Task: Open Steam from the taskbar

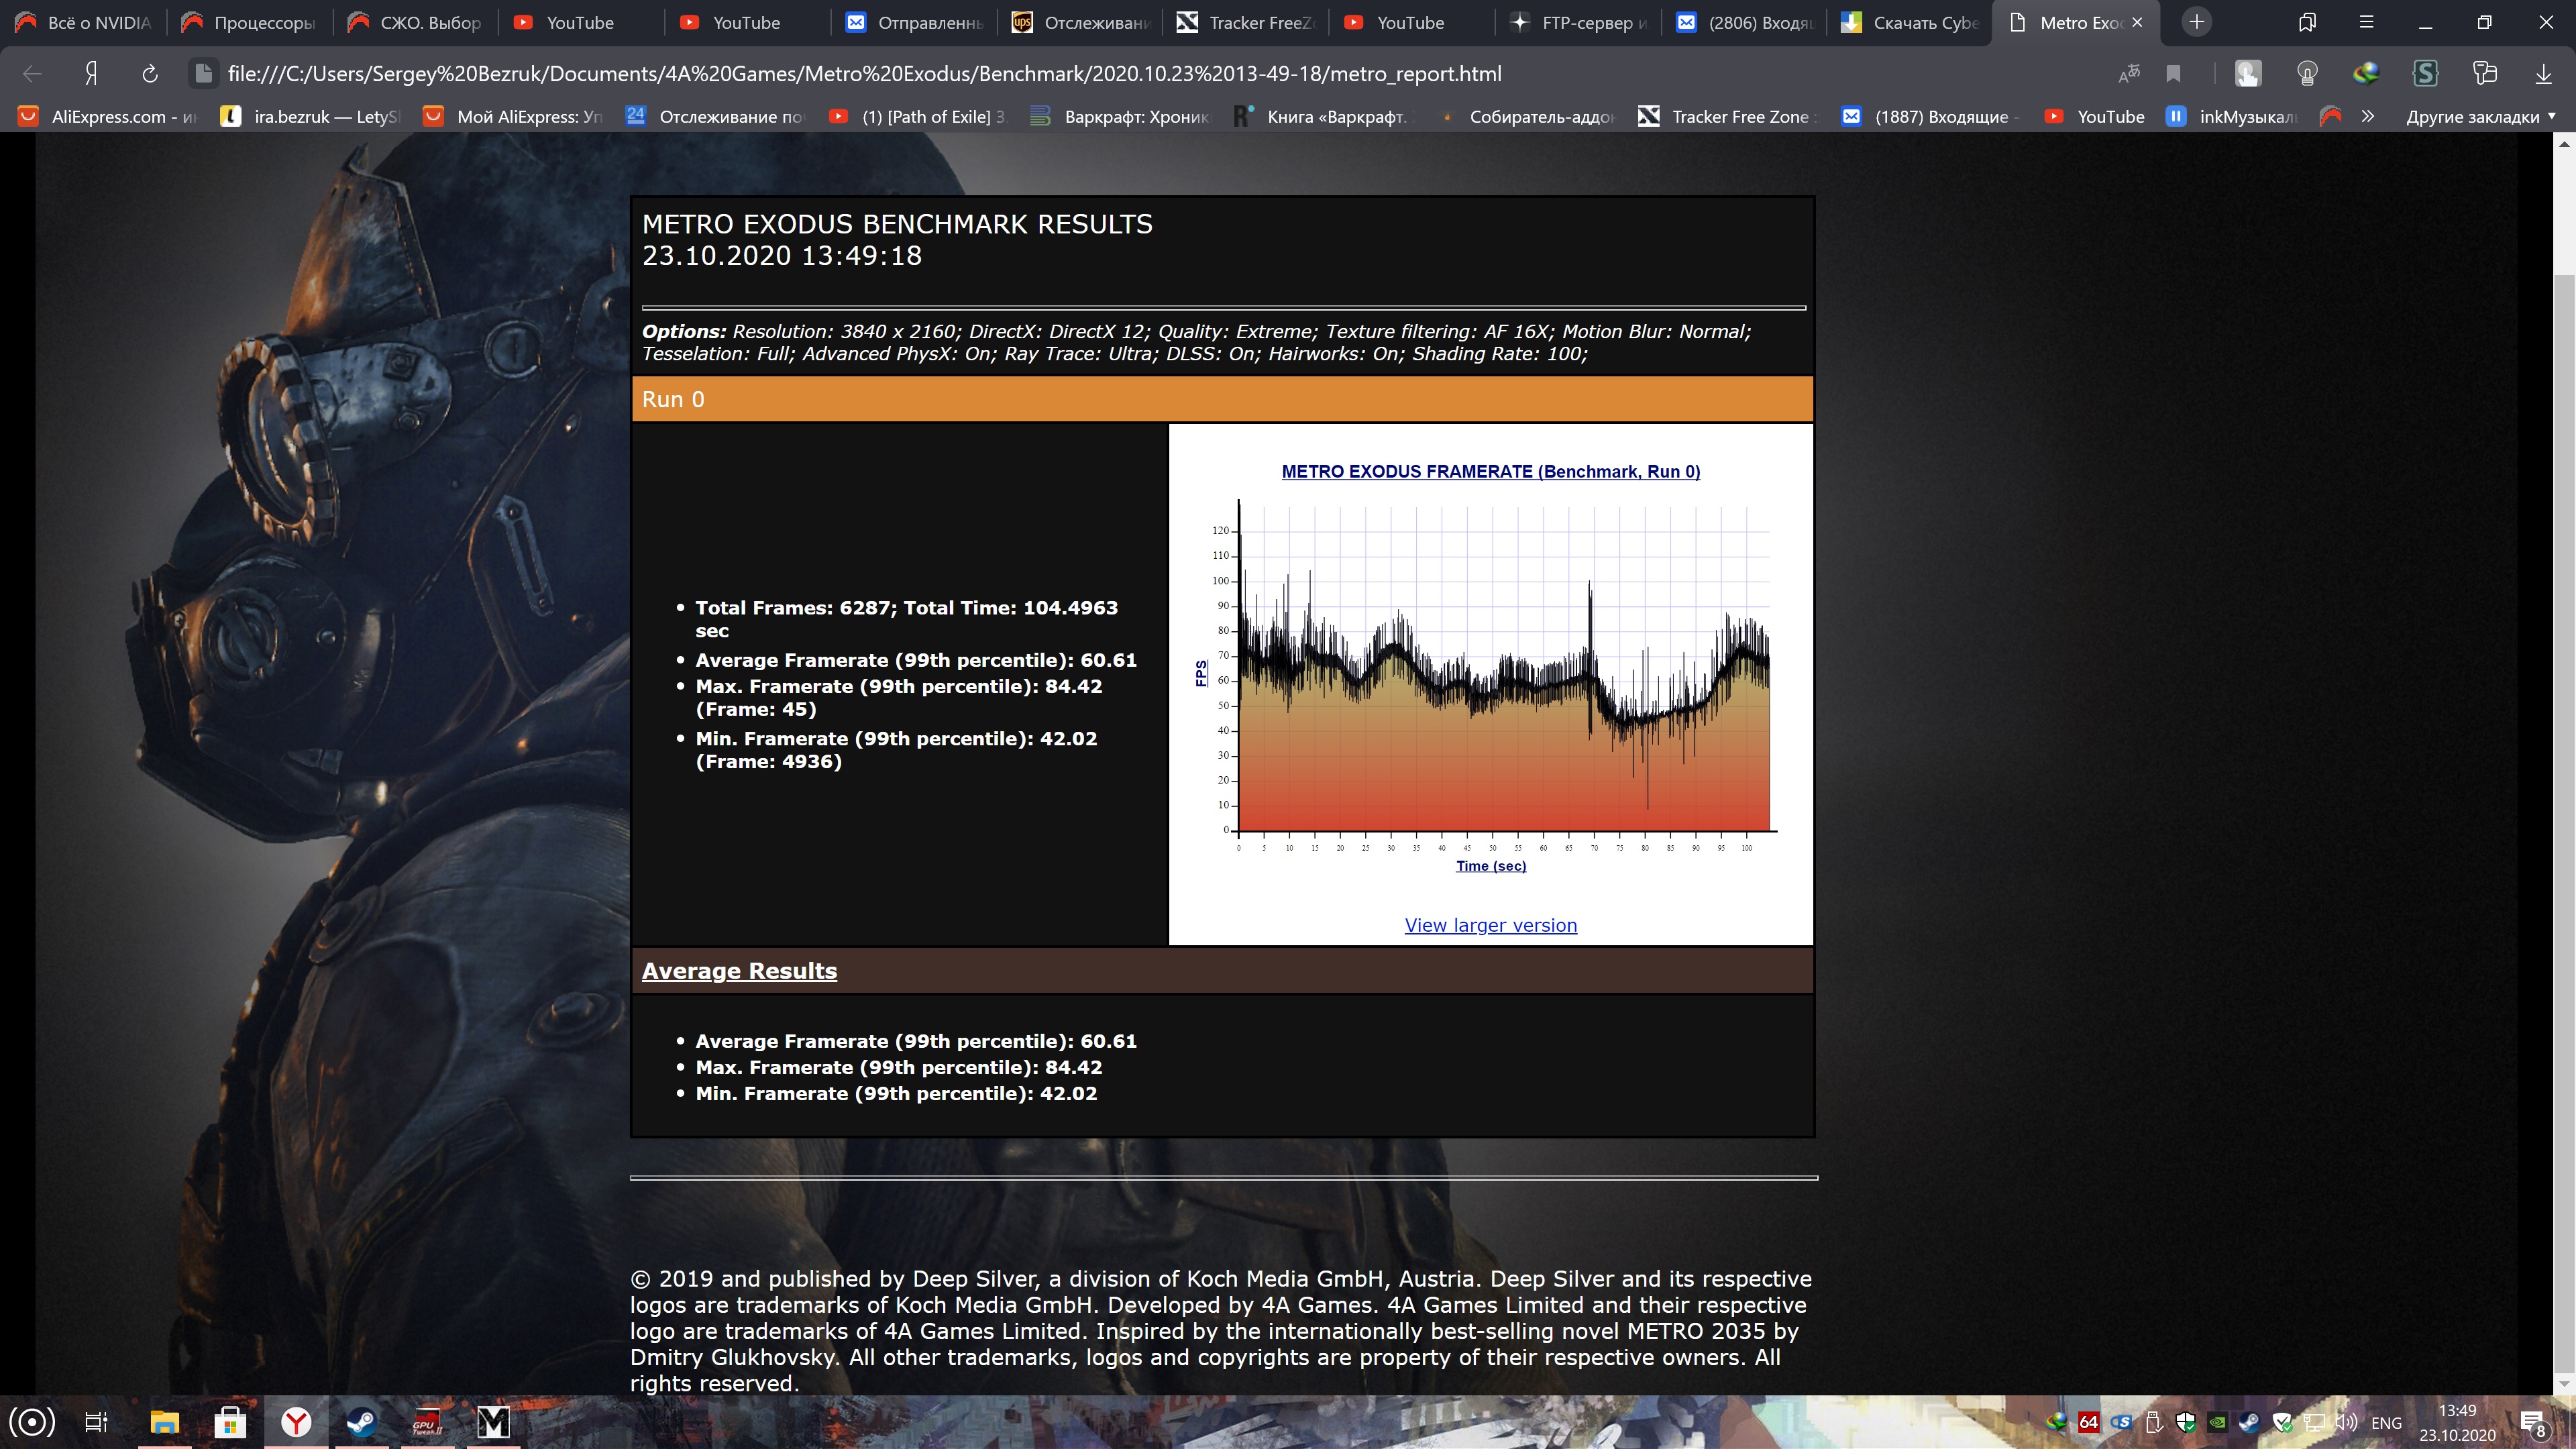Action: [x=361, y=1421]
